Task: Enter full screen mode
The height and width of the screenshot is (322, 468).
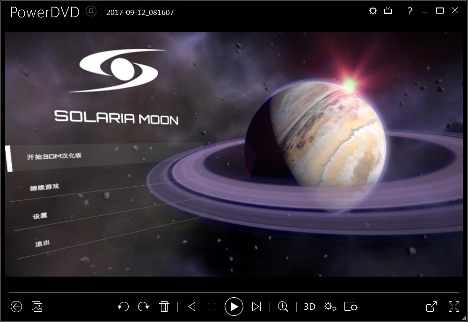Action: (453, 307)
